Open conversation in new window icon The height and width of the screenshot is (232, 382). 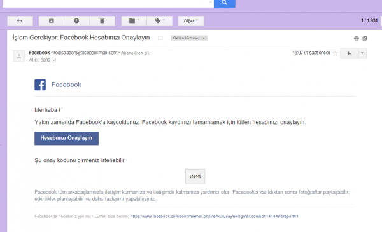click(x=365, y=38)
